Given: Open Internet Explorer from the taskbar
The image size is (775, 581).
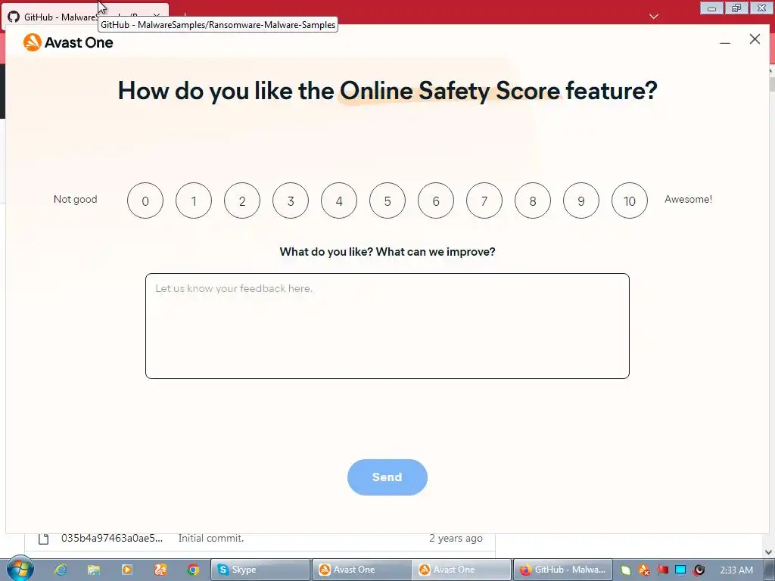Looking at the screenshot, I should pyautogui.click(x=61, y=570).
